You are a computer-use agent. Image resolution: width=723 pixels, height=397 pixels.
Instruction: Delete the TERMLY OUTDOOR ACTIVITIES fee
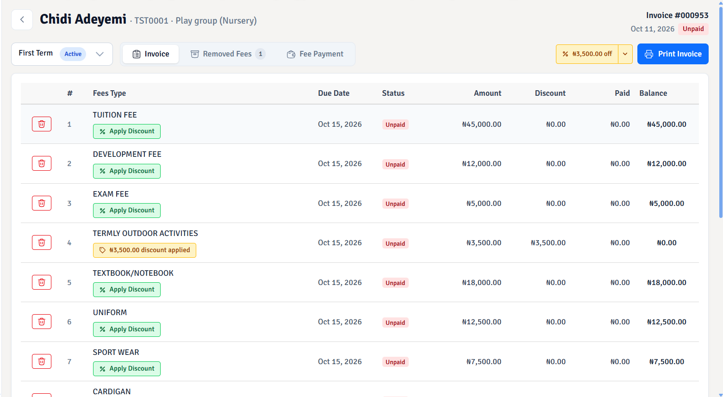tap(42, 242)
